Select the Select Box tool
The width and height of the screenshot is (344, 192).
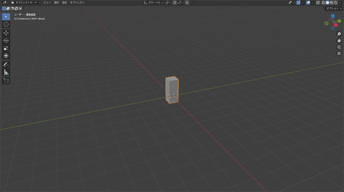click(6, 17)
